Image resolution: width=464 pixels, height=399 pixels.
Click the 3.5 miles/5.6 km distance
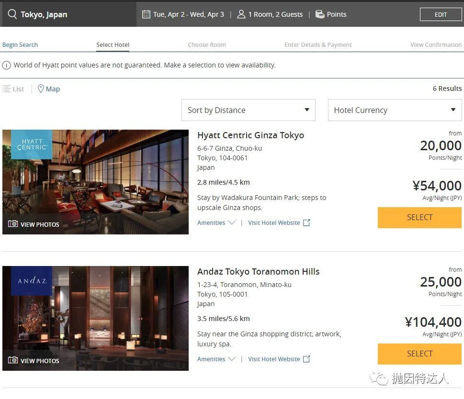pyautogui.click(x=224, y=318)
